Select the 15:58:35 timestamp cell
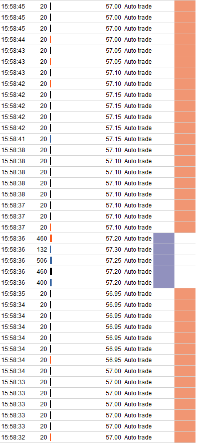The width and height of the screenshot is (198, 443). pos(13,294)
